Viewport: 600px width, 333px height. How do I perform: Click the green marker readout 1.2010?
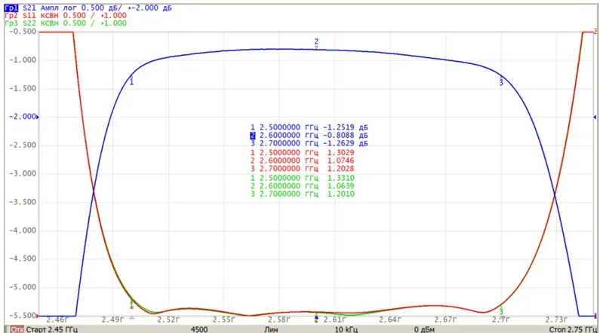[x=340, y=194]
